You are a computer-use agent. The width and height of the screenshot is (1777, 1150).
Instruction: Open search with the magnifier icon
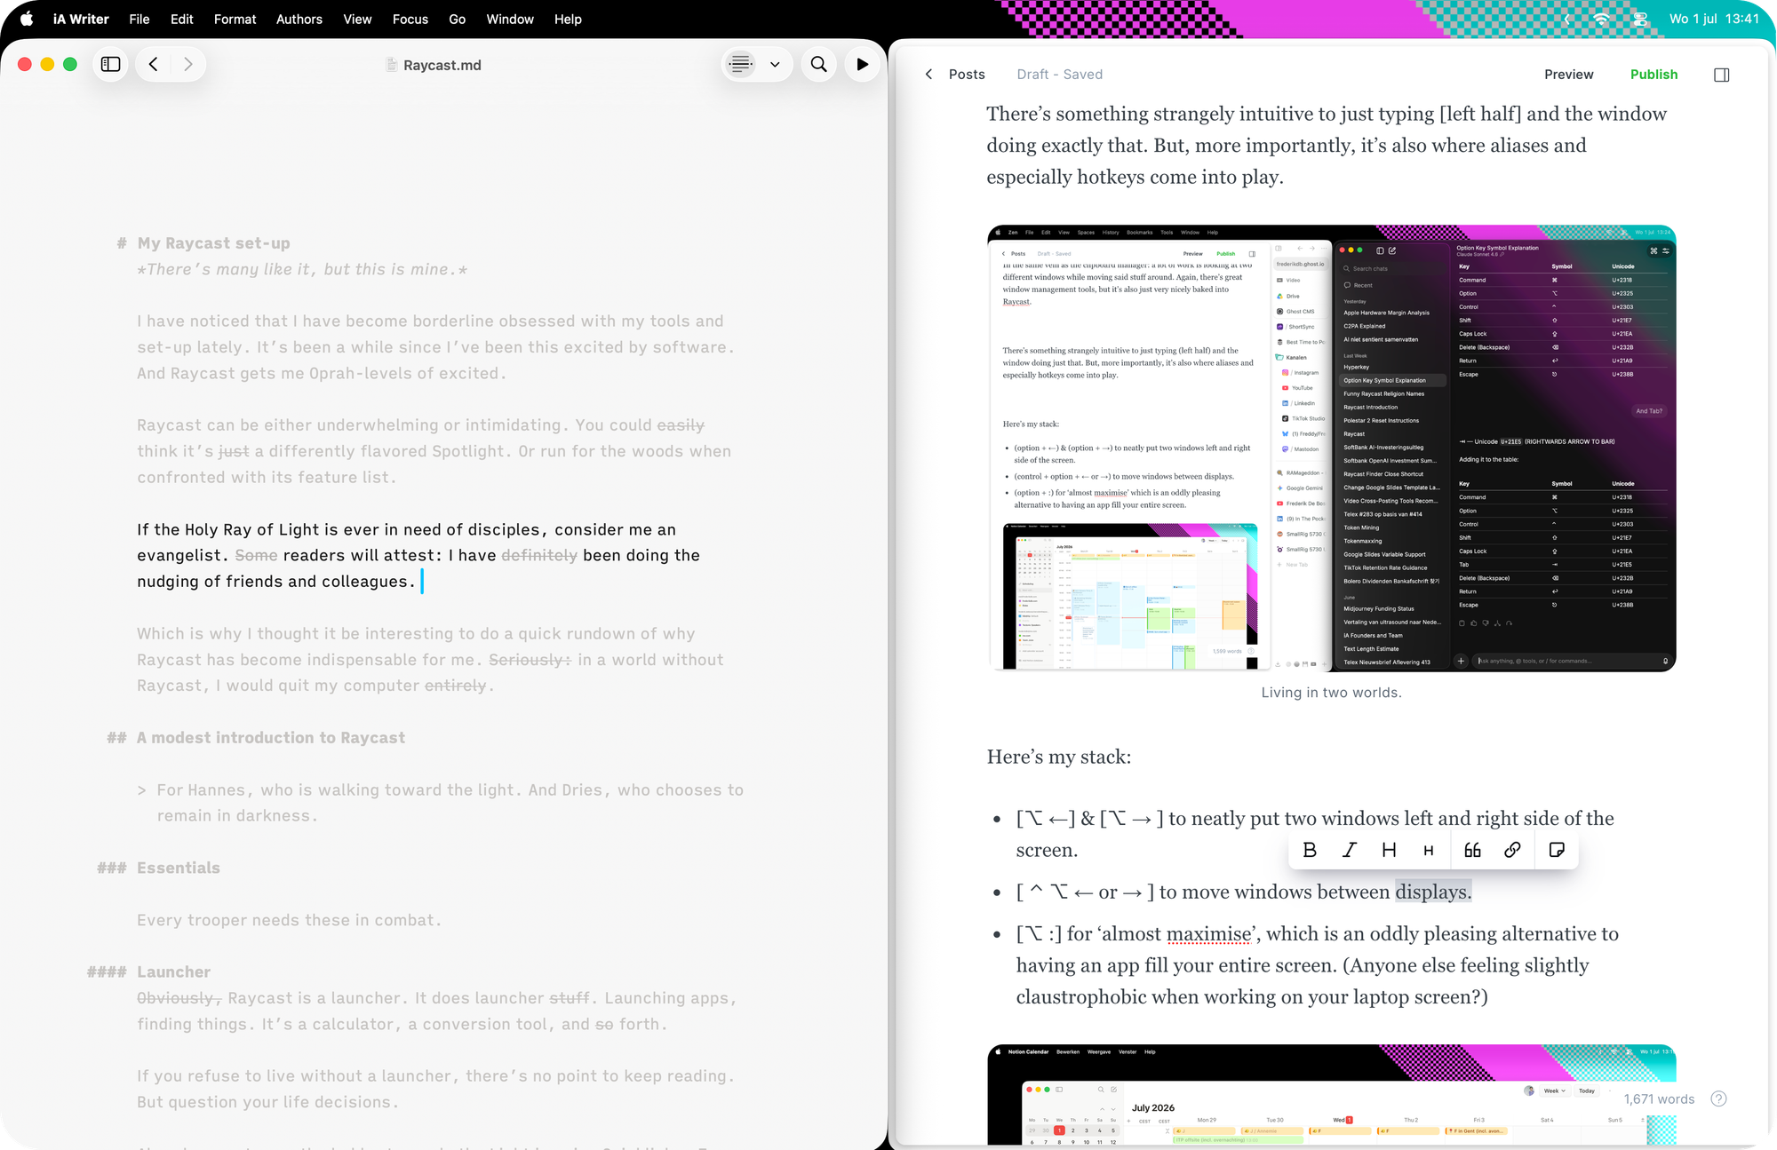[x=818, y=64]
